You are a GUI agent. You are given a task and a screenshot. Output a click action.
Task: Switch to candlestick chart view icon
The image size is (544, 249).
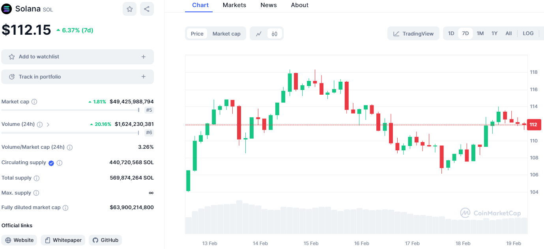click(275, 34)
